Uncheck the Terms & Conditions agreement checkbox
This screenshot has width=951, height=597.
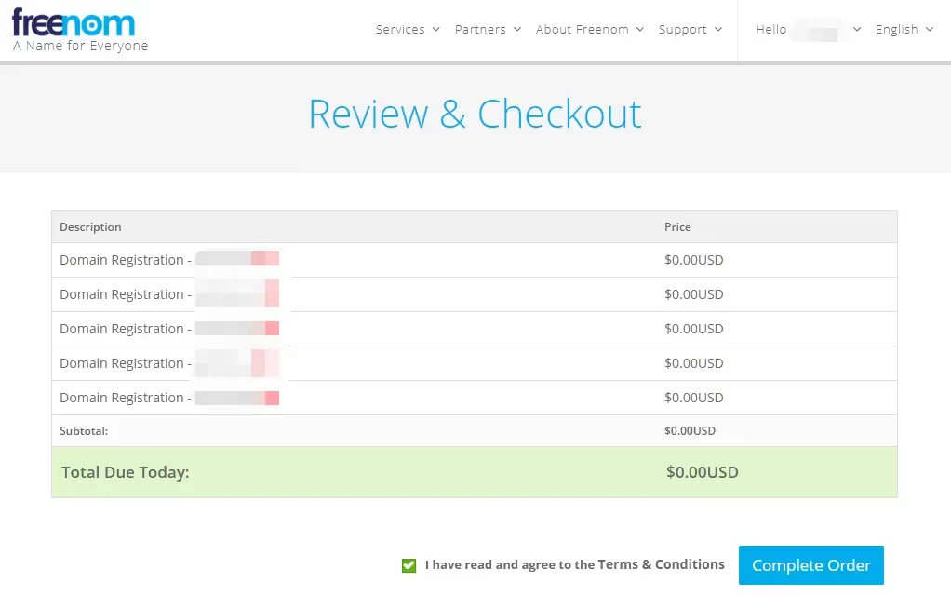click(409, 565)
